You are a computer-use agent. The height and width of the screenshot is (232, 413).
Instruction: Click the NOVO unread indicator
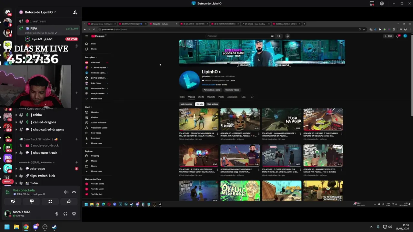point(8,181)
